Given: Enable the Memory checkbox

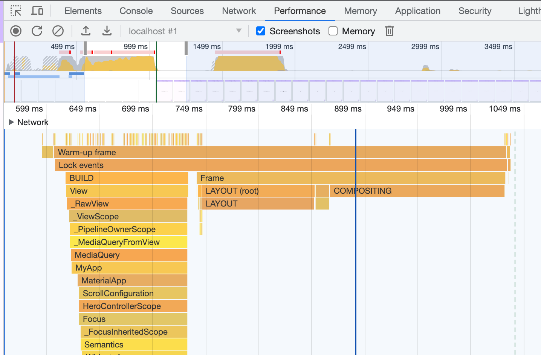Looking at the screenshot, I should (333, 31).
